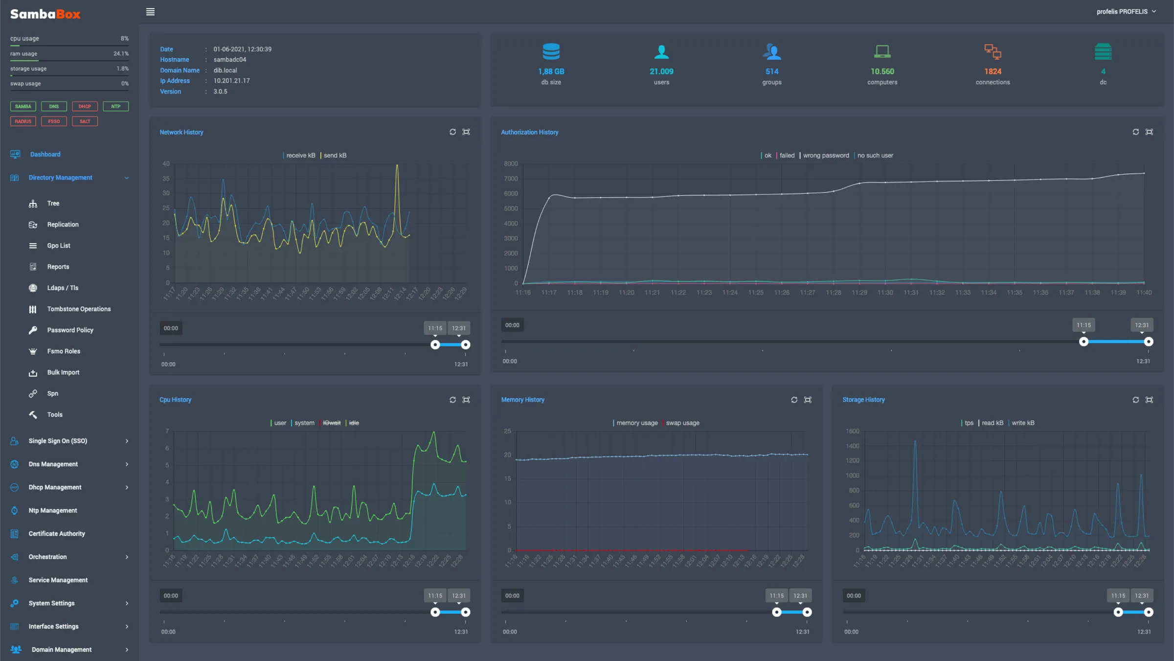The height and width of the screenshot is (661, 1174).
Task: Open Fsmo Roles via the crown icon
Action: pyautogui.click(x=33, y=351)
